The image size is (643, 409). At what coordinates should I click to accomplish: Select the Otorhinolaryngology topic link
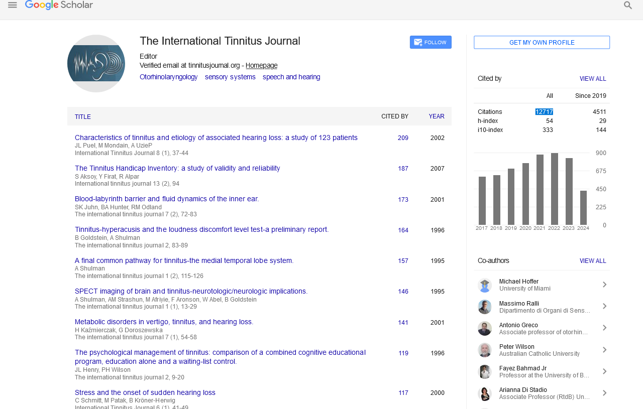(168, 77)
